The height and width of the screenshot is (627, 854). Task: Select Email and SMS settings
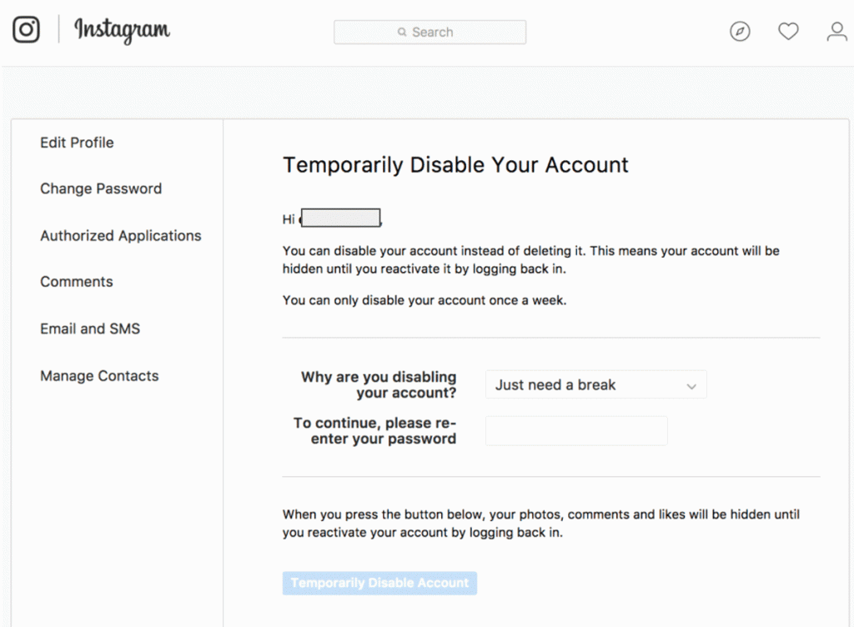pyautogui.click(x=90, y=329)
